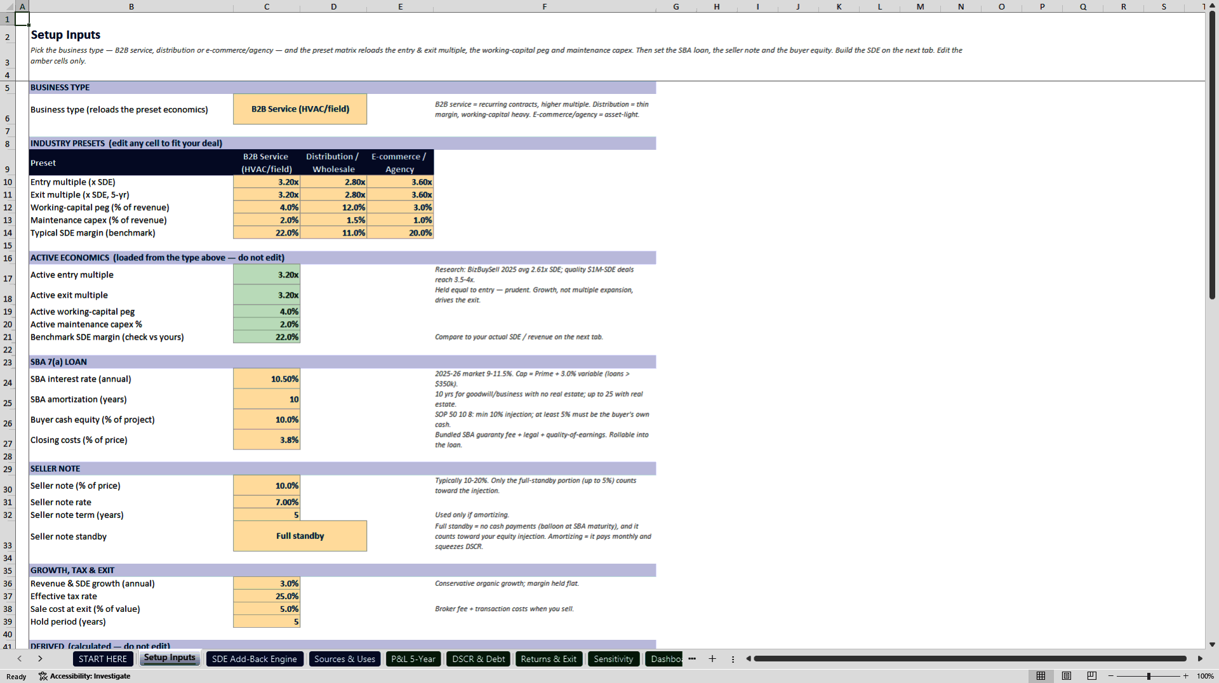The image size is (1219, 683).
Task: Click Accessibility Investigate icon in status bar
Action: pyautogui.click(x=43, y=676)
